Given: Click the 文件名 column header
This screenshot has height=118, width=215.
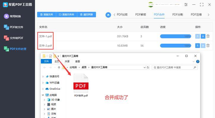Looking at the screenshot, I should (x=43, y=27).
